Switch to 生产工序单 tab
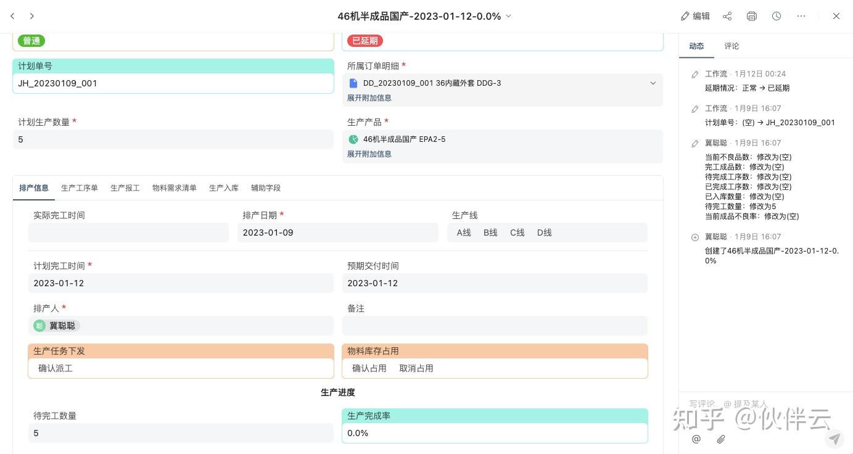The height and width of the screenshot is (454, 853). click(x=80, y=188)
